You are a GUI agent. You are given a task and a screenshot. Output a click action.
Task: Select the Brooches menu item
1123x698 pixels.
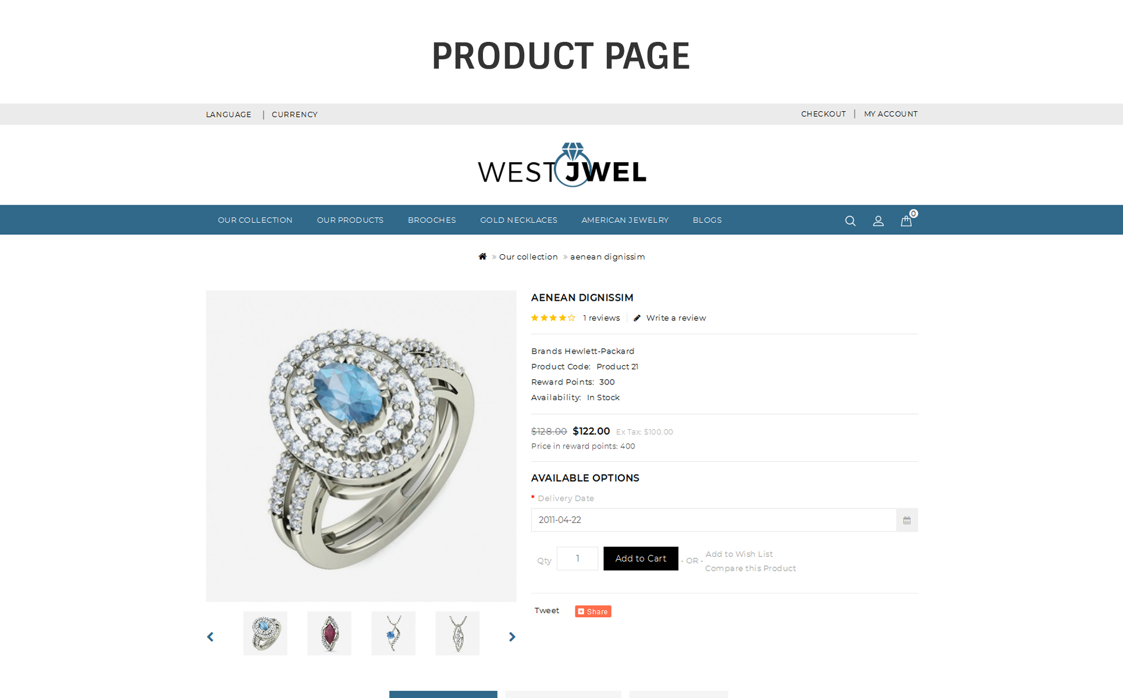pos(432,220)
